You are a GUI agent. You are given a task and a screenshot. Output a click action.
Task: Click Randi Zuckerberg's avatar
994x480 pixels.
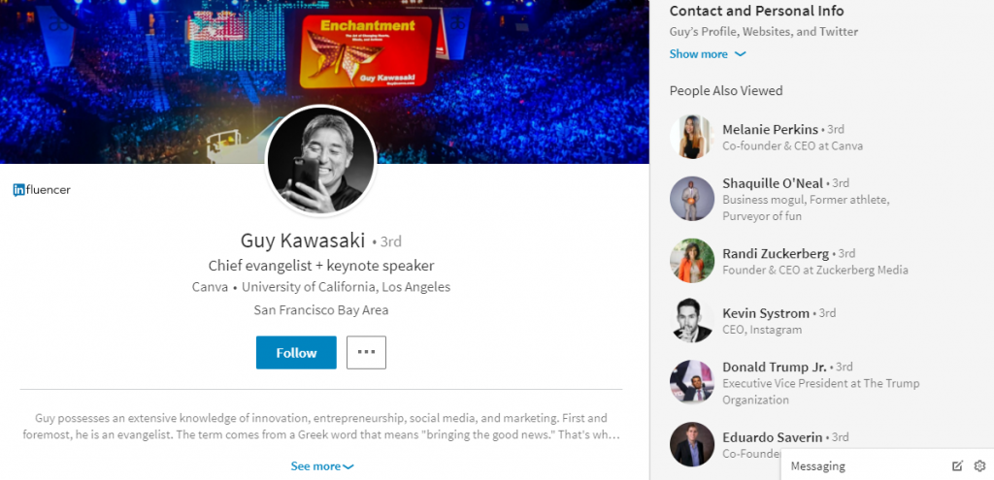click(x=692, y=260)
